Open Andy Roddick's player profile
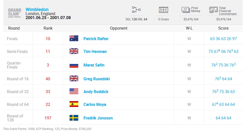This screenshot has height=136, width=247. click(x=96, y=92)
